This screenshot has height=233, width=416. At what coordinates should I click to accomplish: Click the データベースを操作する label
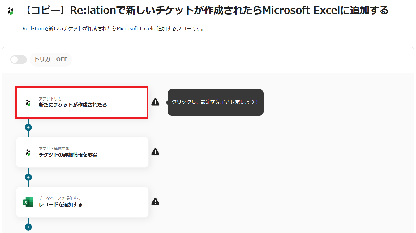point(60,198)
